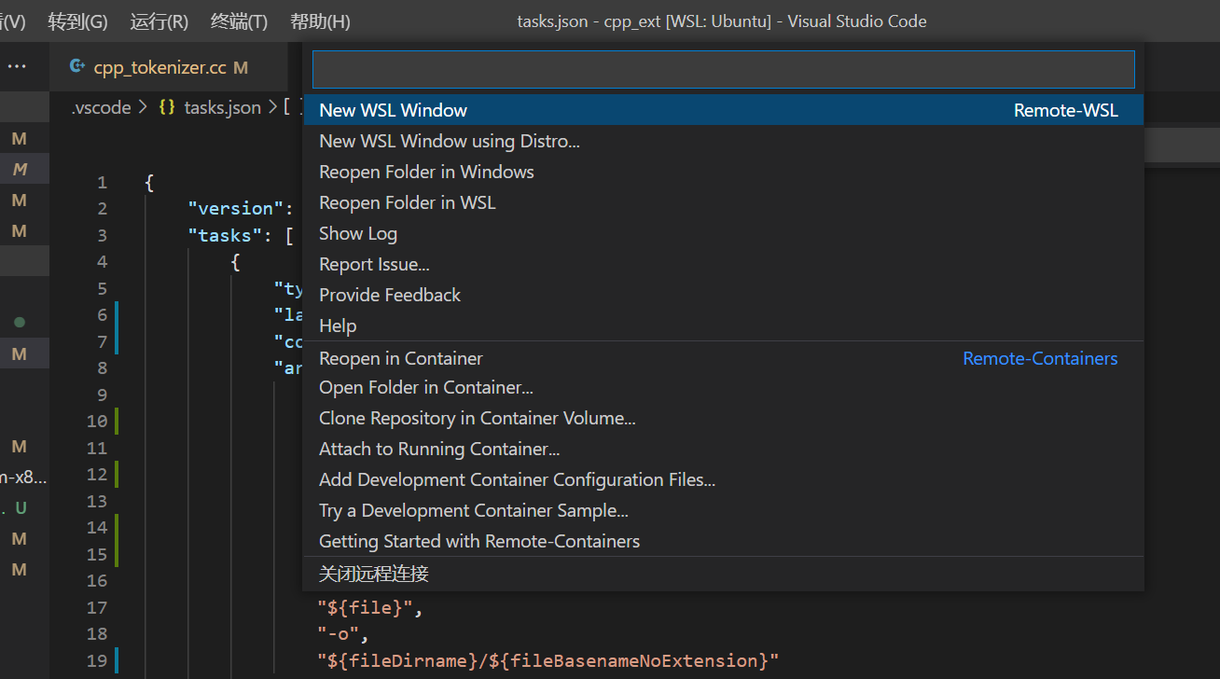Open the 终端(T) menu

[x=239, y=21]
